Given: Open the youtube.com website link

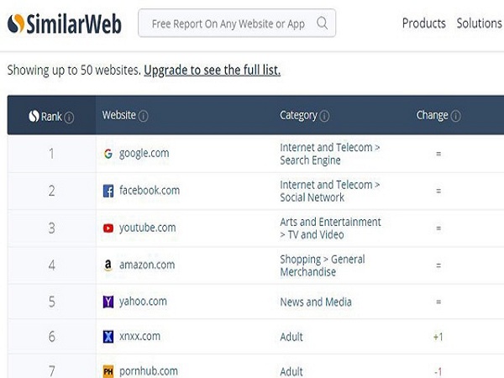Looking at the screenshot, I should pos(147,228).
